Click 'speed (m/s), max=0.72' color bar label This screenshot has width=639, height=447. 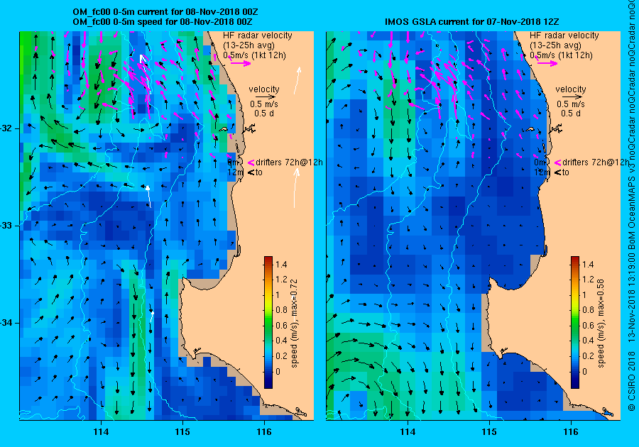pyautogui.click(x=295, y=324)
